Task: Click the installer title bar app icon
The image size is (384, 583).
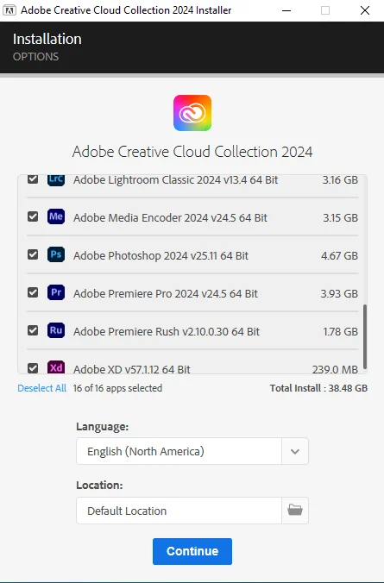Action: click(x=9, y=10)
